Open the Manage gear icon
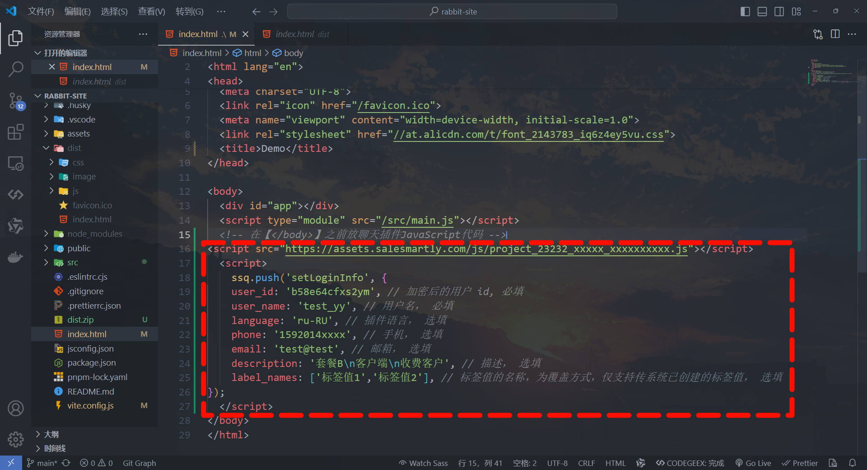Screen dimensions: 867x470 (15, 439)
